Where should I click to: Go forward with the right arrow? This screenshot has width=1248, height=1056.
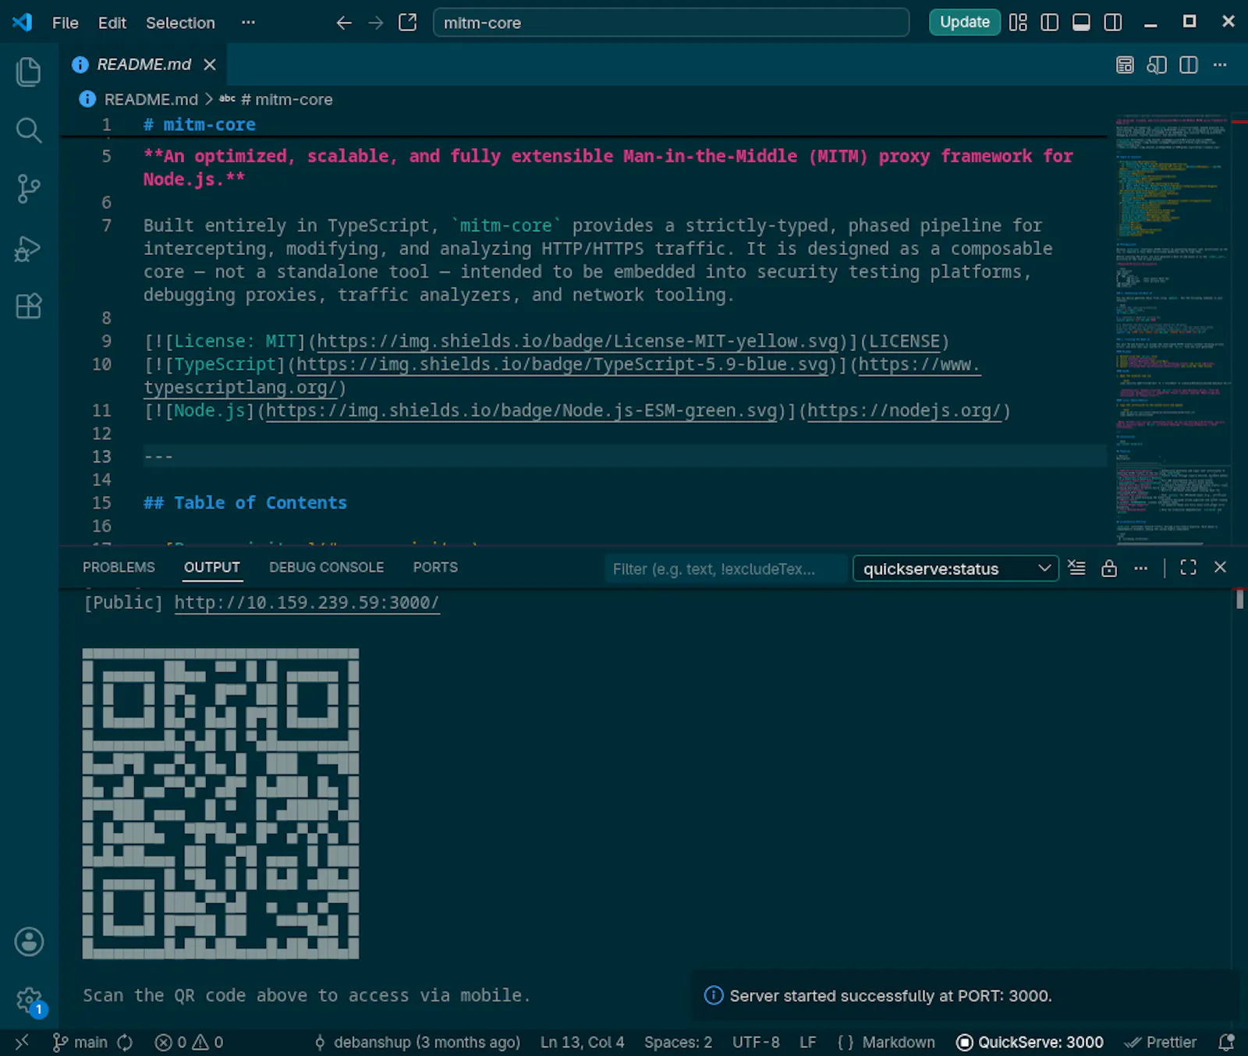click(x=376, y=23)
